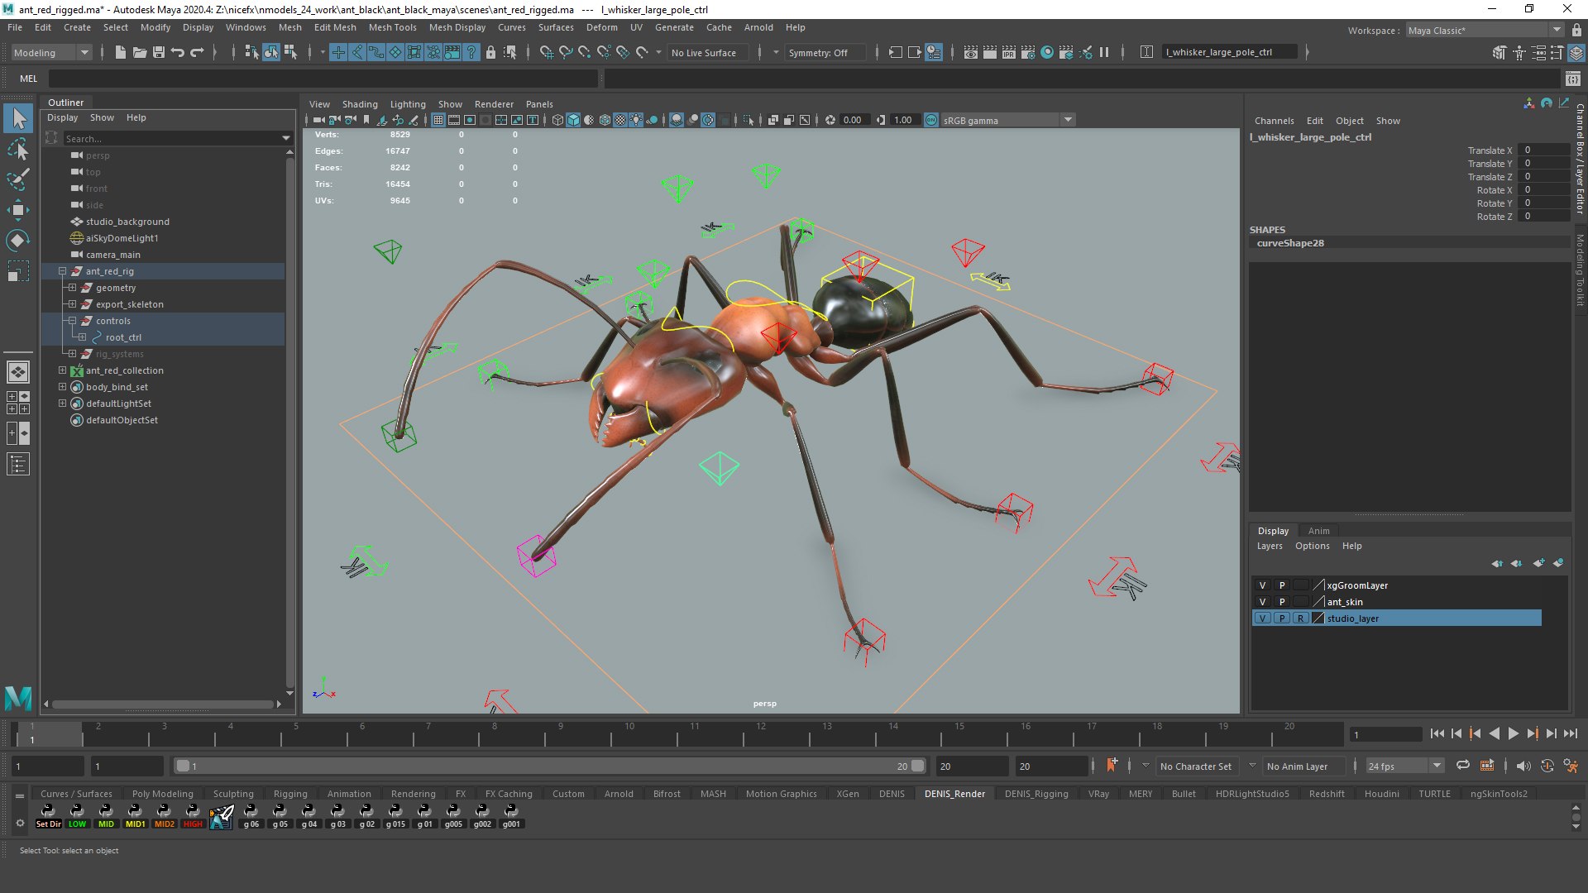Open the 24 fps frame rate dropdown
1588x893 pixels.
point(1404,766)
